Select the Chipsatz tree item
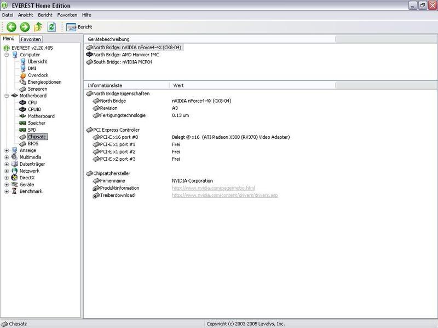The image size is (438, 328). [37, 137]
